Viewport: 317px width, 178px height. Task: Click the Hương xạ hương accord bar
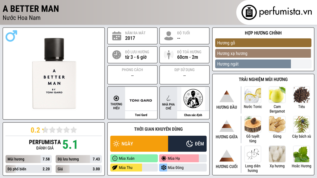tap(263, 53)
